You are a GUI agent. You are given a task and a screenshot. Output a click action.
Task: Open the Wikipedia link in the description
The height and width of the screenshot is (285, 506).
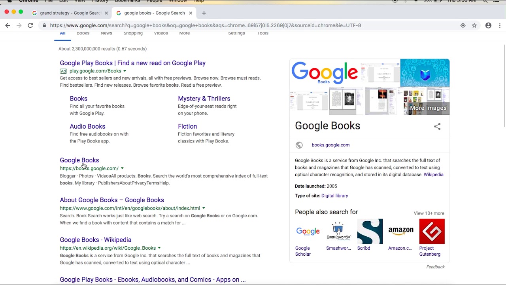433,175
